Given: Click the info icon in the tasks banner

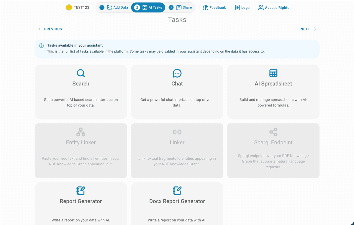Looking at the screenshot, I should click(x=42, y=45).
